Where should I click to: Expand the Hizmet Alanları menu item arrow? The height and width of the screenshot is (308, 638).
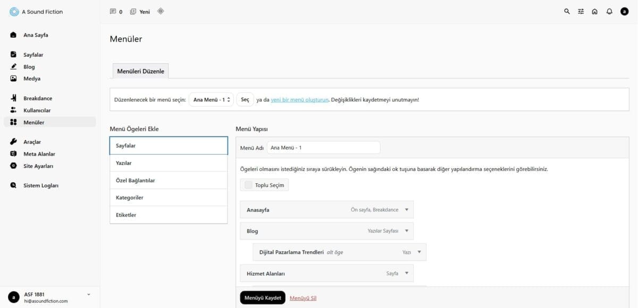click(407, 273)
